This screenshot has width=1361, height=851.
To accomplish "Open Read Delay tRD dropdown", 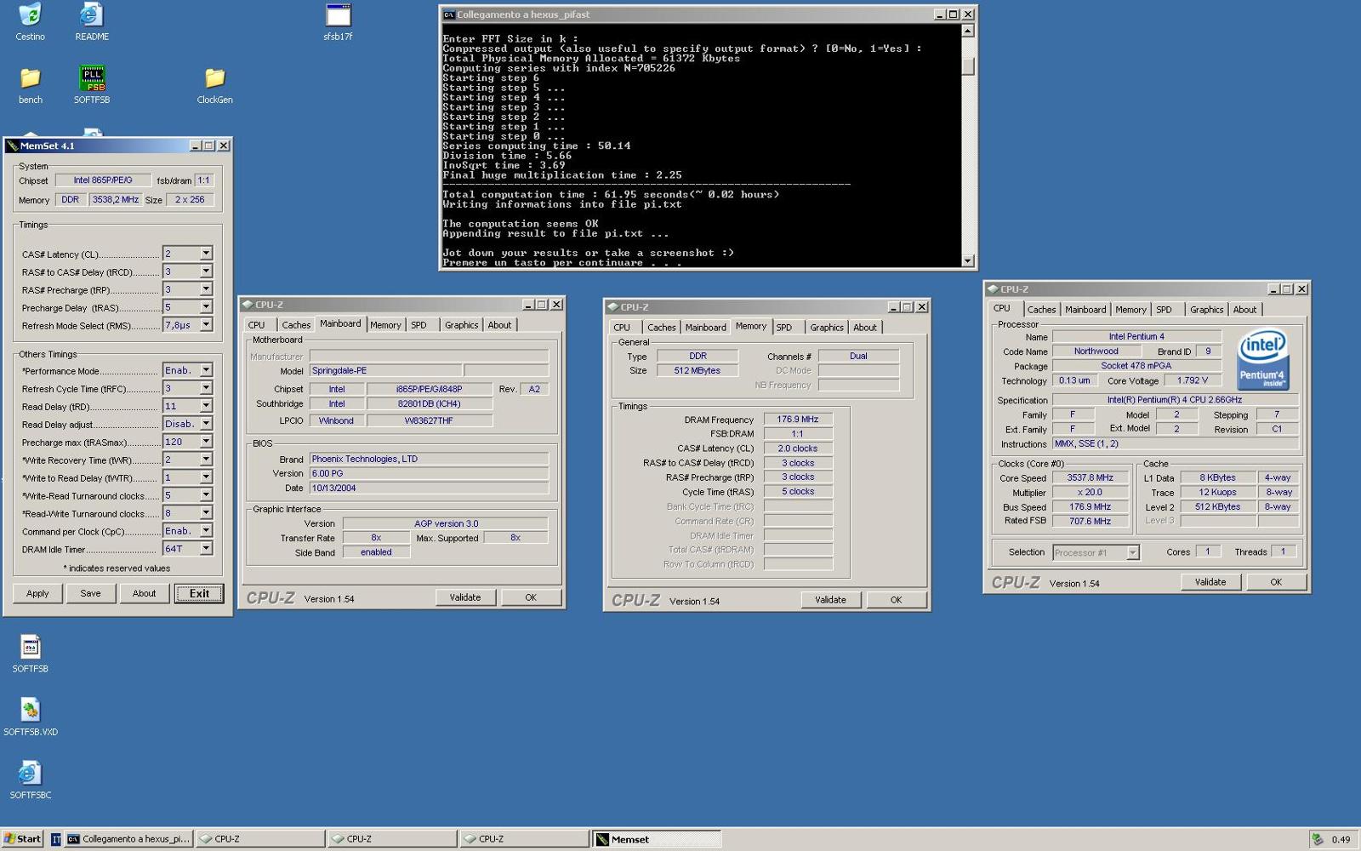I will click(206, 406).
